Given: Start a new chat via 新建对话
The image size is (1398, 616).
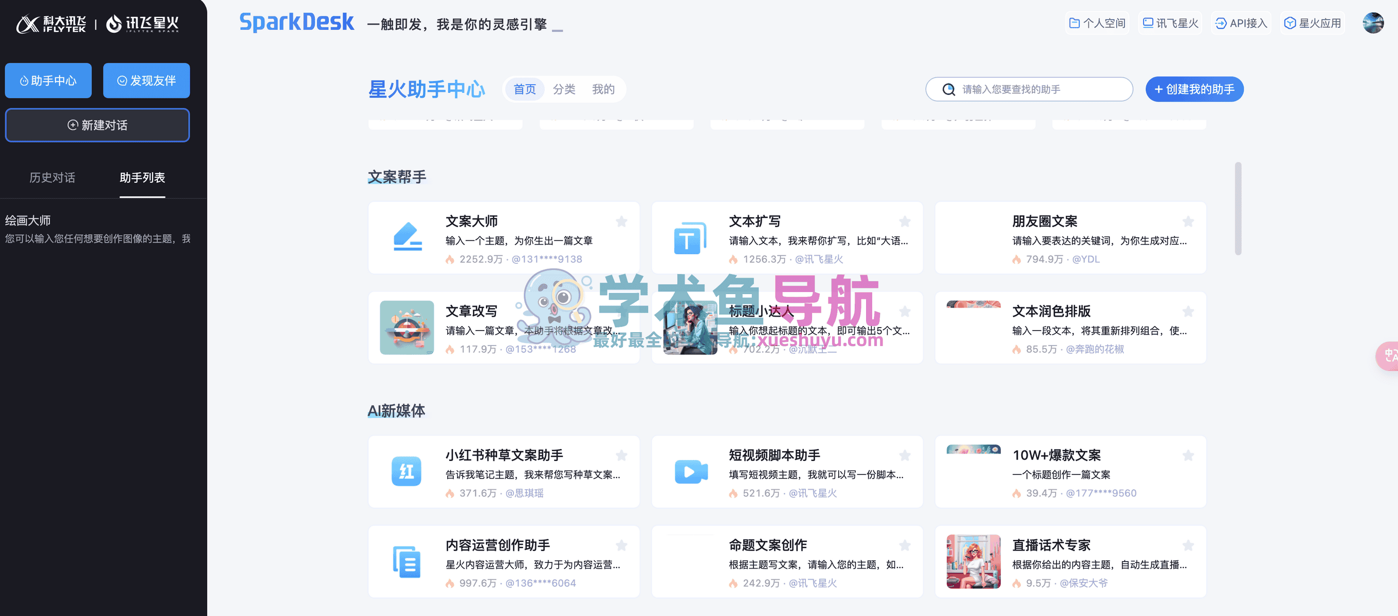Looking at the screenshot, I should pyautogui.click(x=97, y=125).
